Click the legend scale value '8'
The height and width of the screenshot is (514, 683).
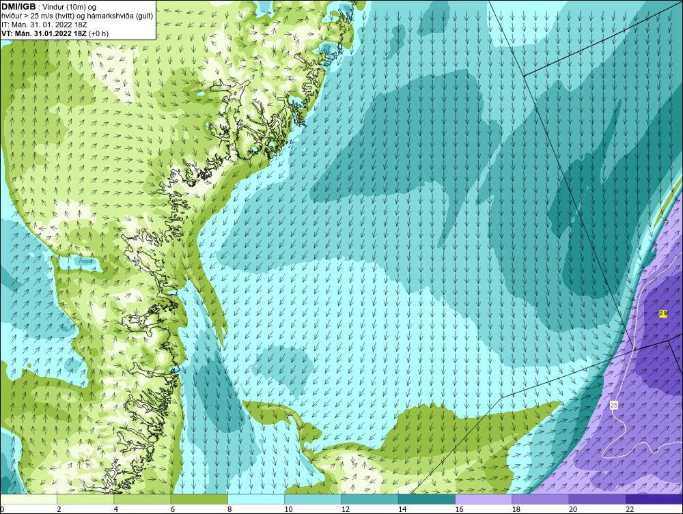(x=229, y=510)
